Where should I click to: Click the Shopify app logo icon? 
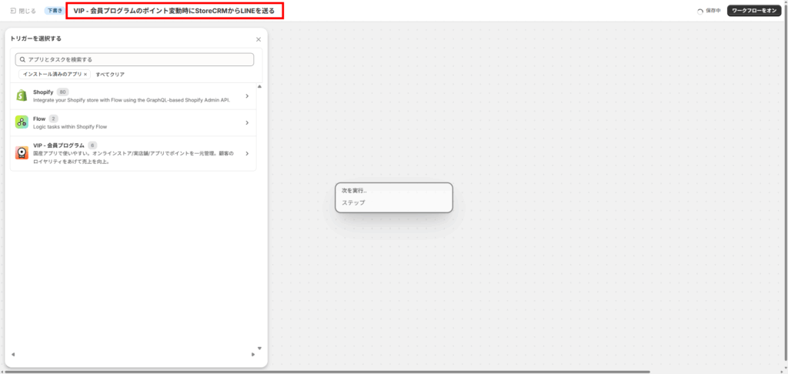click(x=22, y=95)
